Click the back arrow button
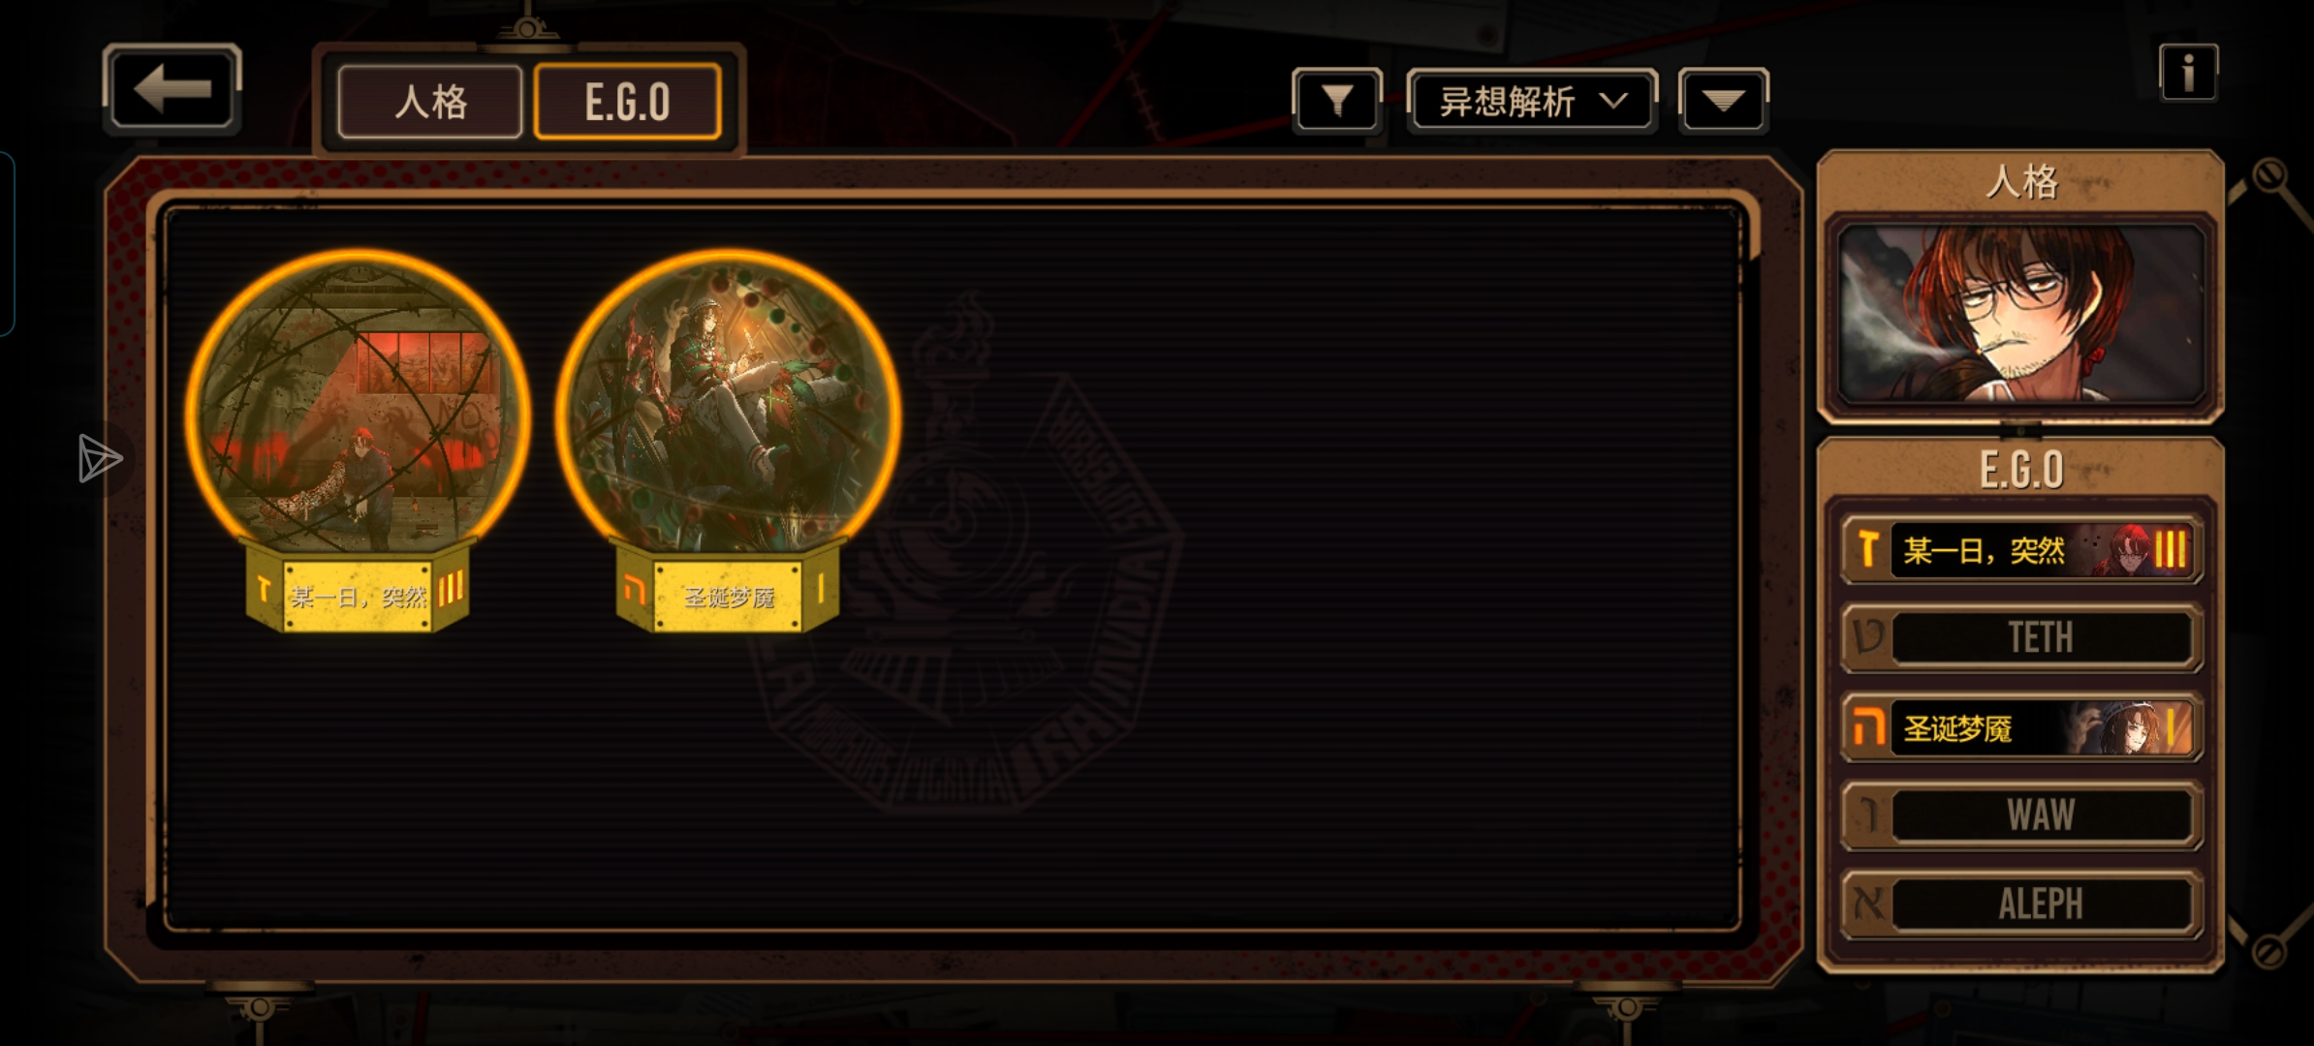Screen dimensions: 2314x1046 point(172,88)
